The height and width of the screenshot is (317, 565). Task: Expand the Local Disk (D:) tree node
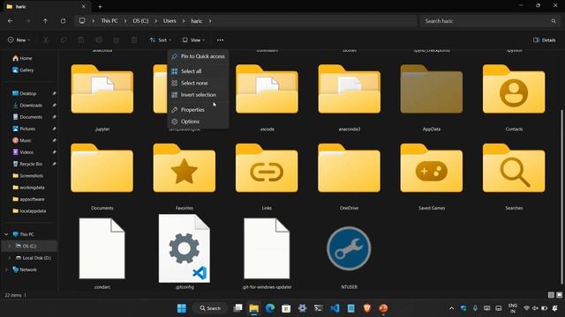[x=10, y=258]
